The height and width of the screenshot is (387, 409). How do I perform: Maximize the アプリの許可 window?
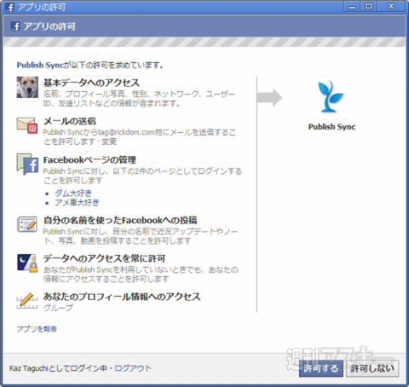[369, 6]
